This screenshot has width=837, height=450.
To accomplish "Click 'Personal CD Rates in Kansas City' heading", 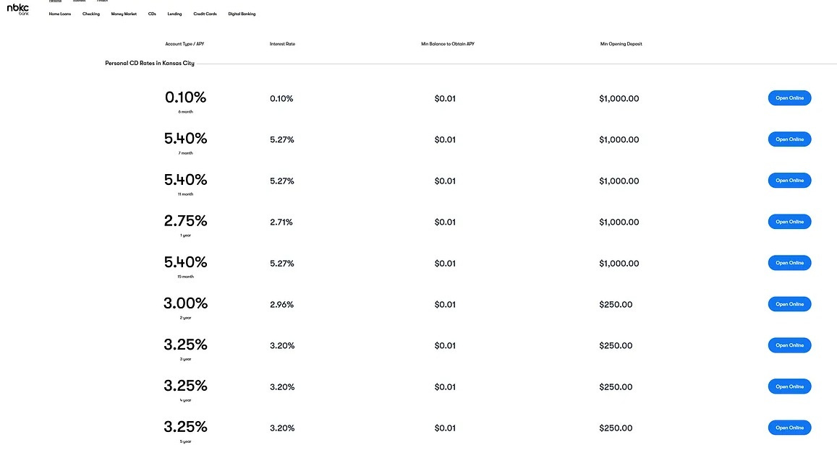I will (x=150, y=63).
